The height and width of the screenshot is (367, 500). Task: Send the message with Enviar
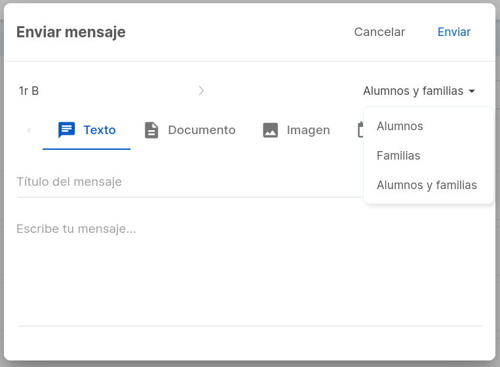[x=453, y=32]
